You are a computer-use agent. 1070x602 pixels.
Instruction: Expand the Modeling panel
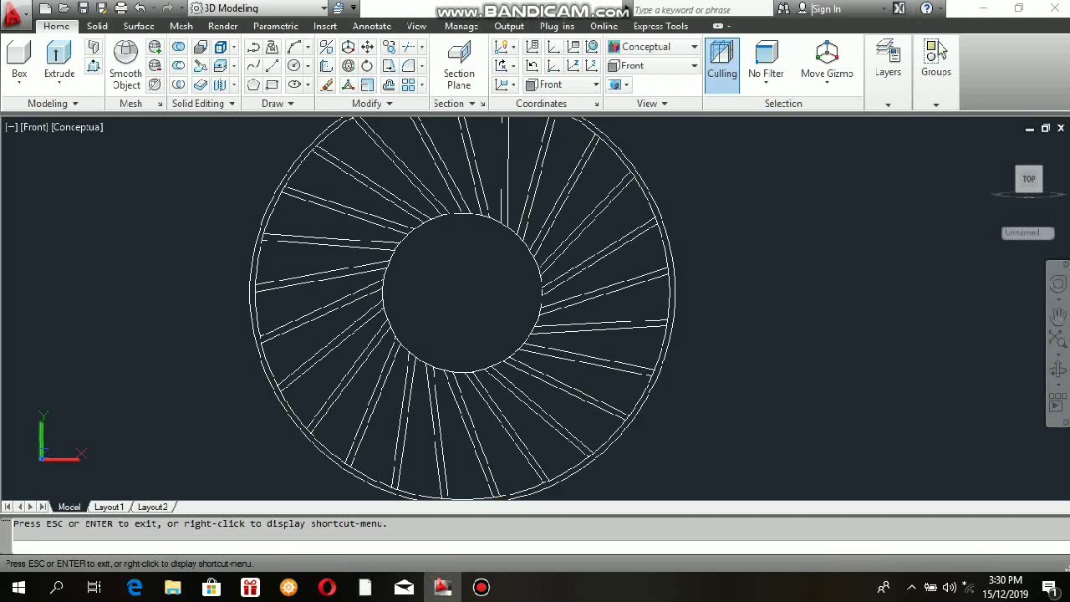click(52, 104)
